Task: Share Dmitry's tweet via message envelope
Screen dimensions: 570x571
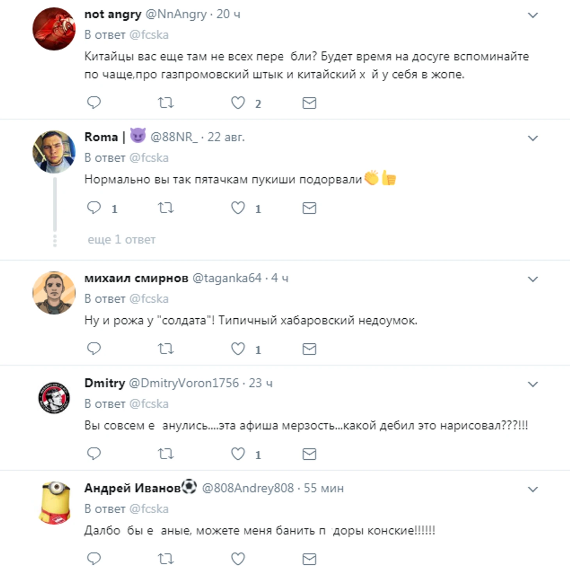Action: (x=309, y=454)
